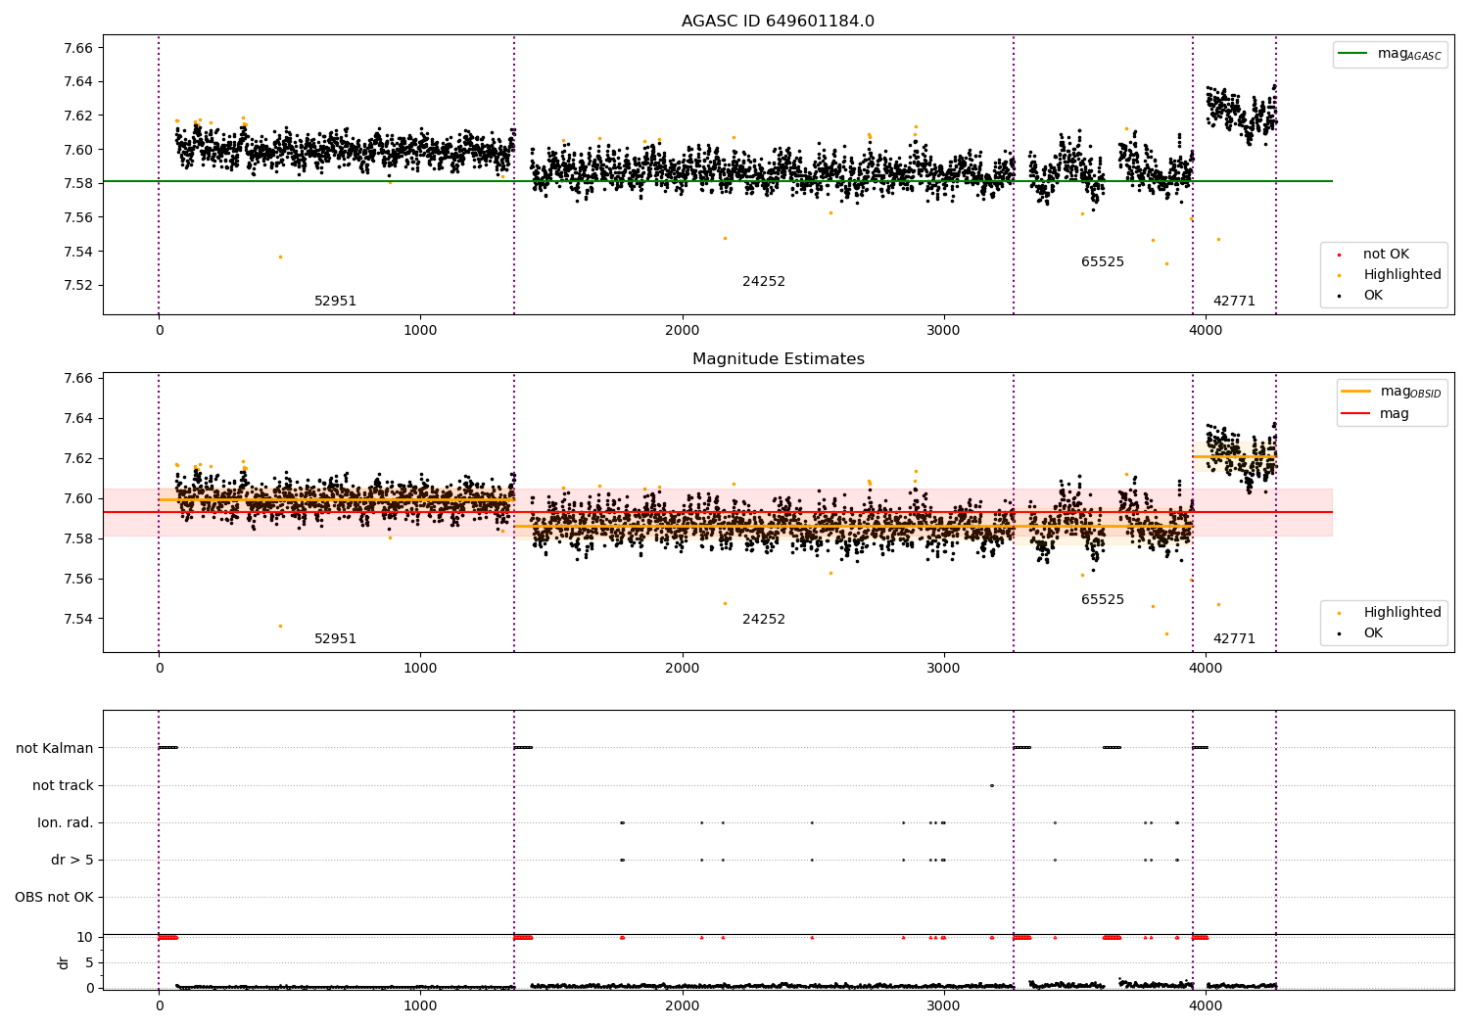1469x1028 pixels.
Task: Click the 'Ion. rad.' axis label
Action: [66, 823]
